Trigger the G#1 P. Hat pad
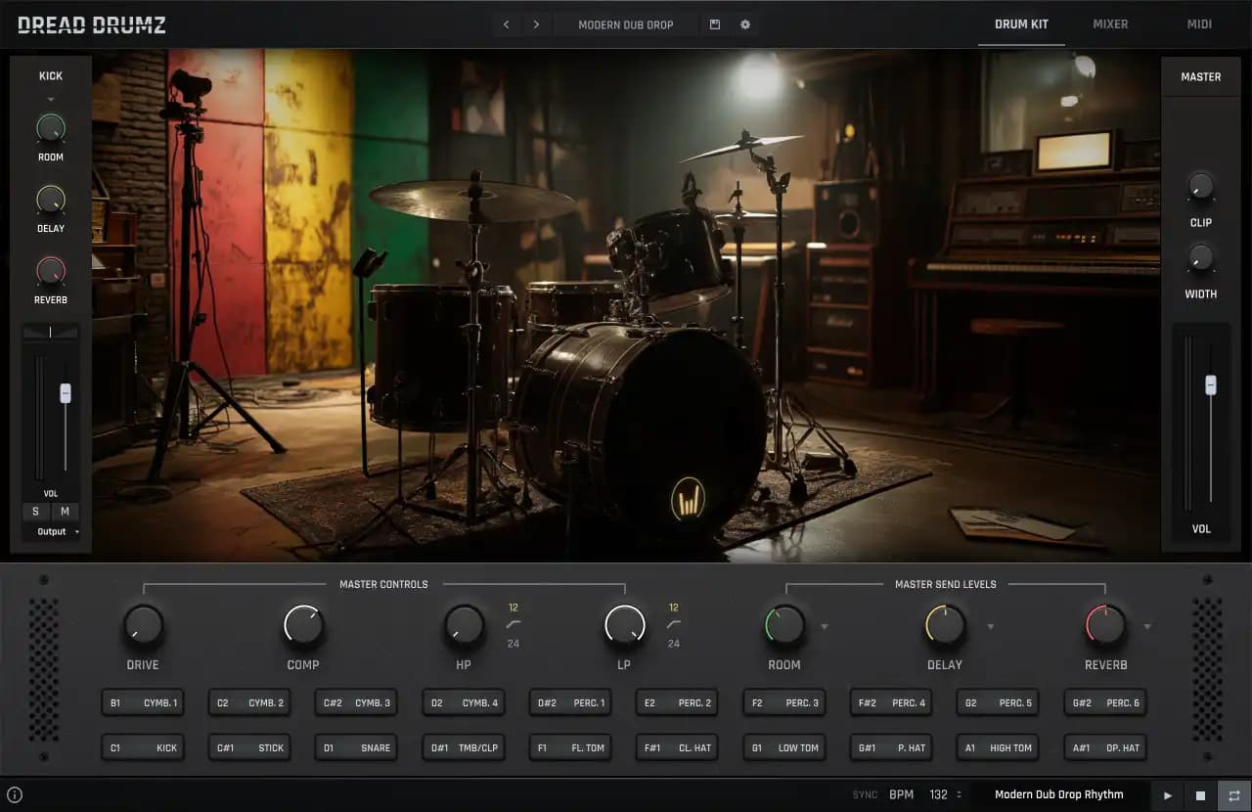 click(891, 747)
